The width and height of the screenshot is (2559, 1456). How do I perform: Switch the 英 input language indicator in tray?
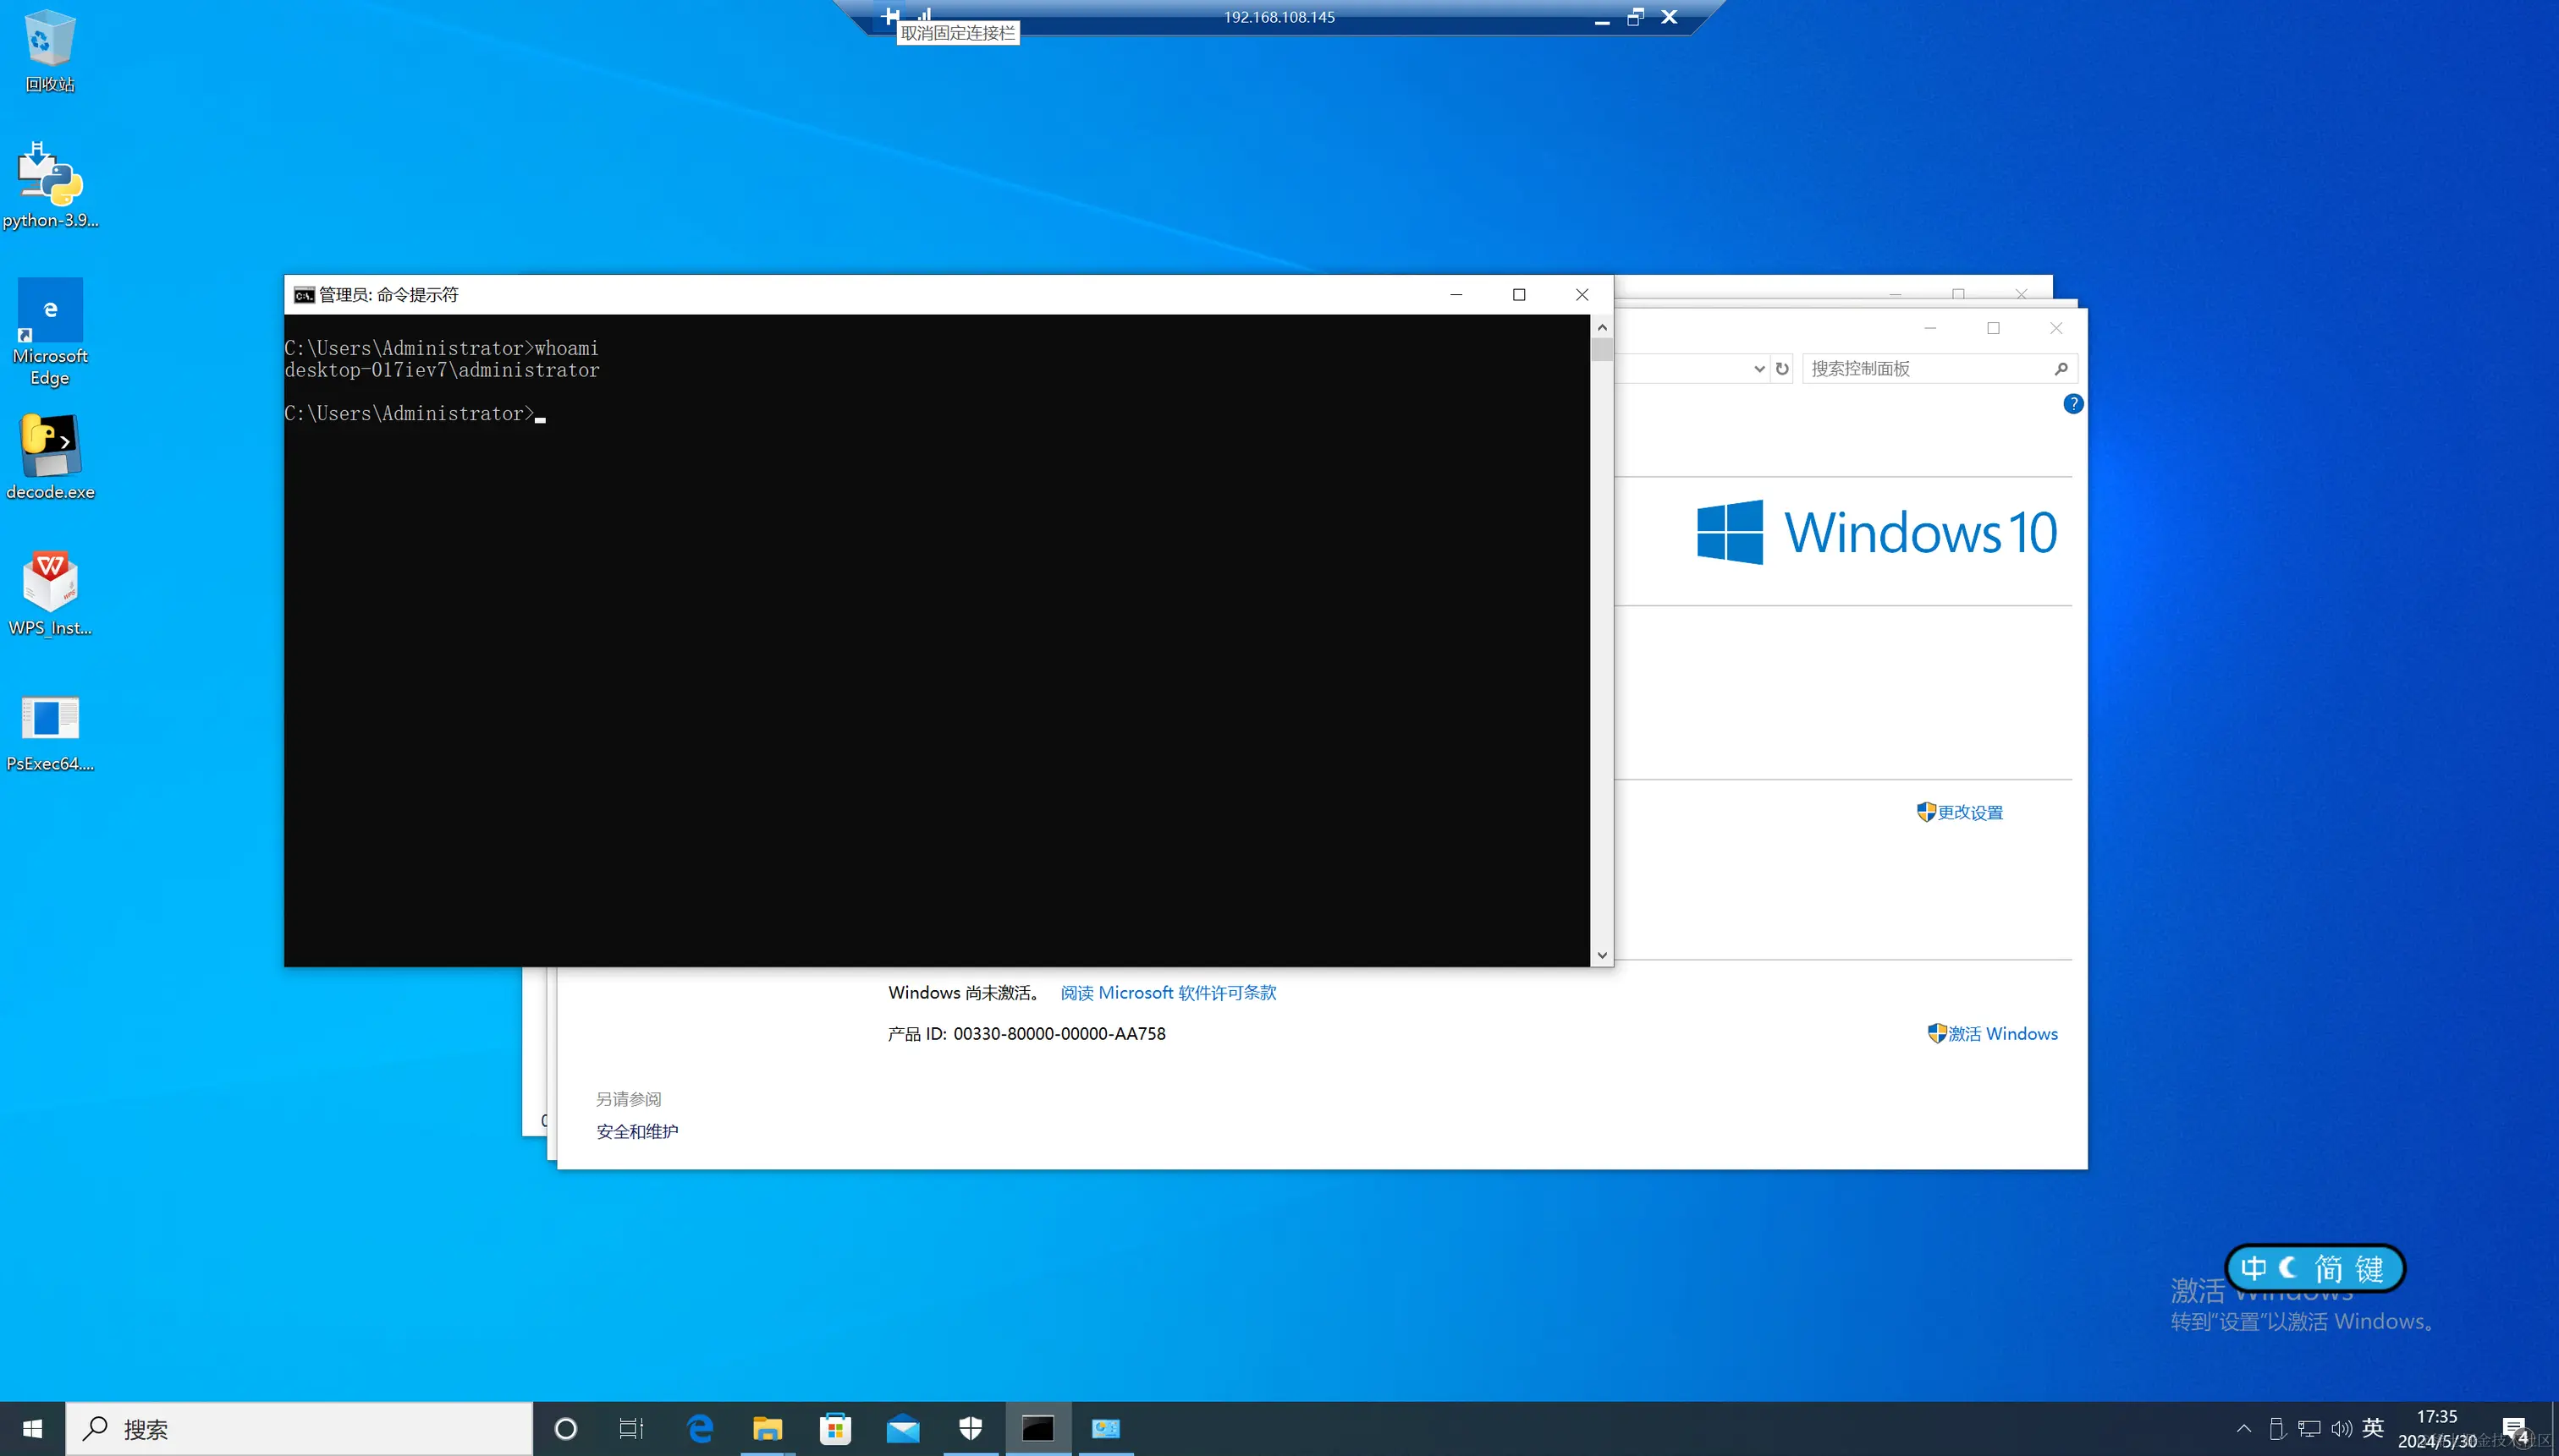tap(2372, 1428)
